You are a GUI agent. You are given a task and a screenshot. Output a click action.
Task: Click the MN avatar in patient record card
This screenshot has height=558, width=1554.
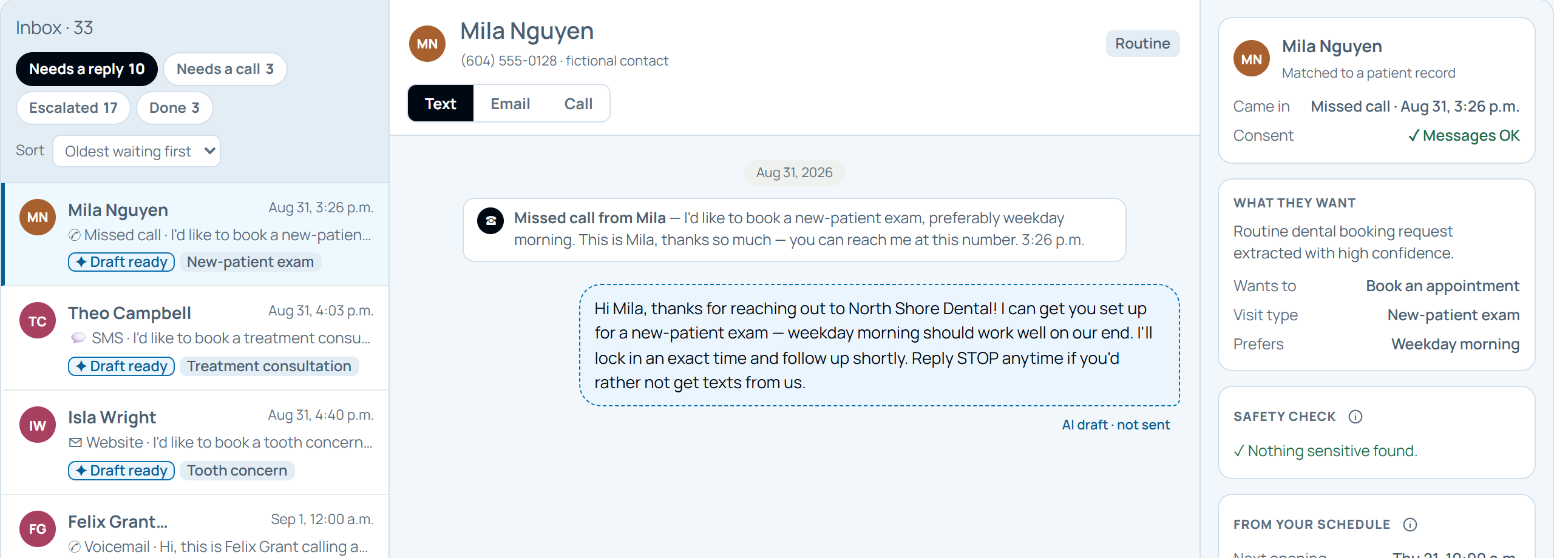(1252, 59)
